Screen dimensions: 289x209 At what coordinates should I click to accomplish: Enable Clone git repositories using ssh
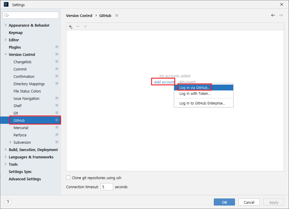(68, 177)
